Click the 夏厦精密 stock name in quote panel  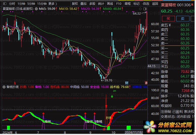[168, 5]
